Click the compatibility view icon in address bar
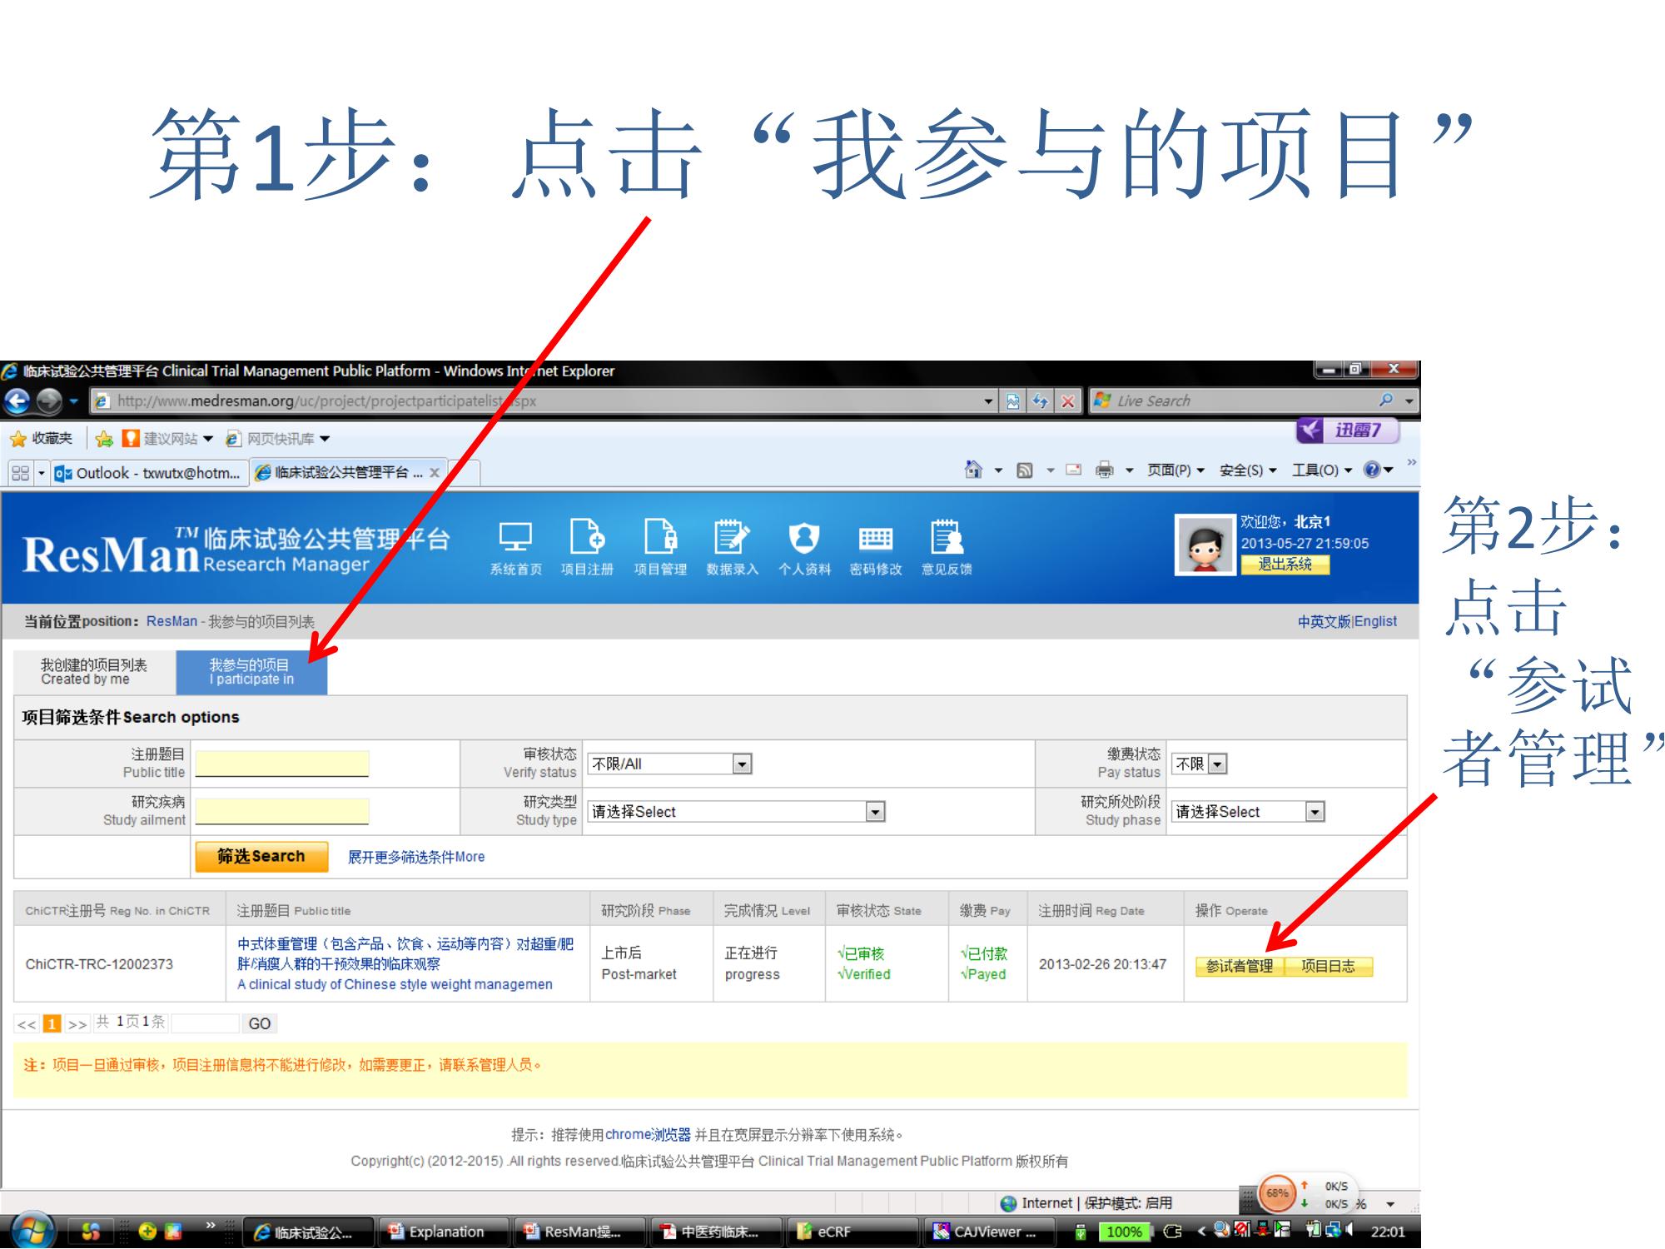Screen dimensions: 1665x1249 click(1012, 401)
